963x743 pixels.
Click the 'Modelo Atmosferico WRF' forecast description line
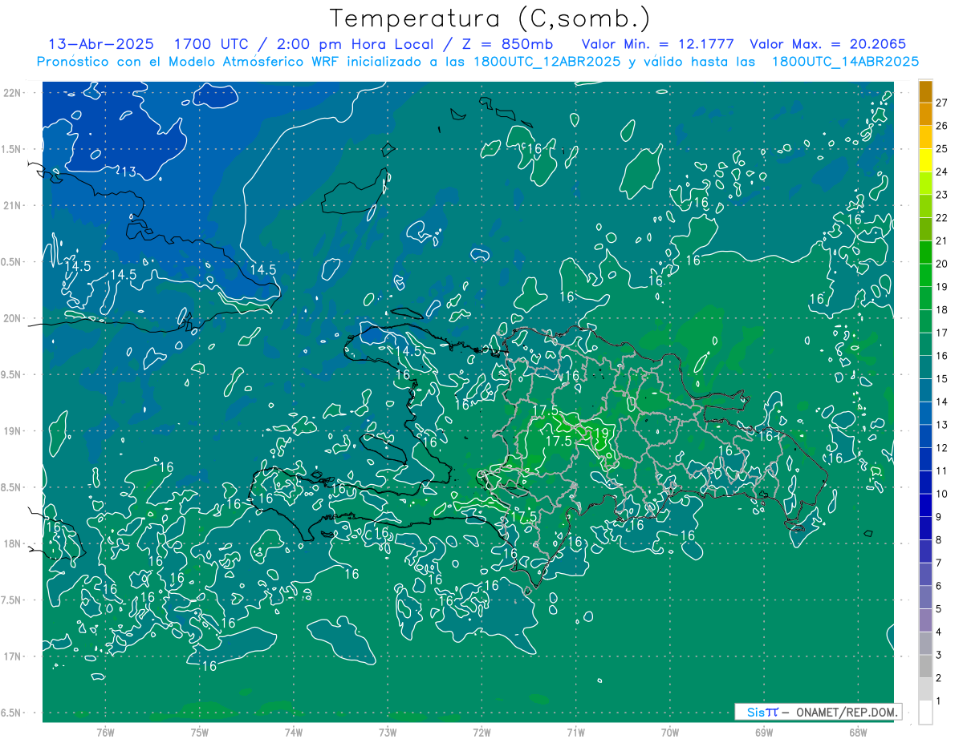pos(477,61)
